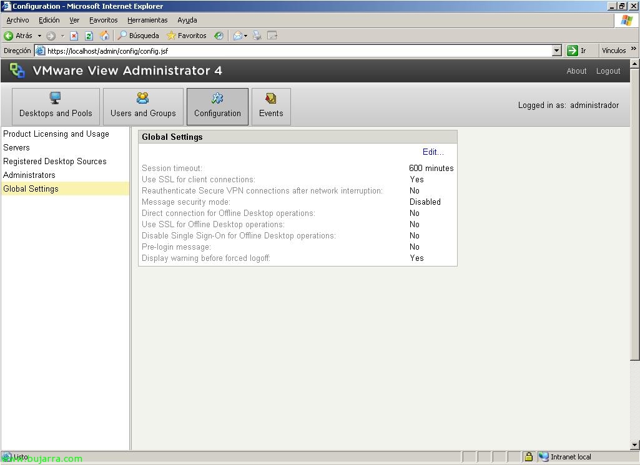This screenshot has height=465, width=640.
Task: Expand the address bar dropdown
Action: click(x=557, y=51)
